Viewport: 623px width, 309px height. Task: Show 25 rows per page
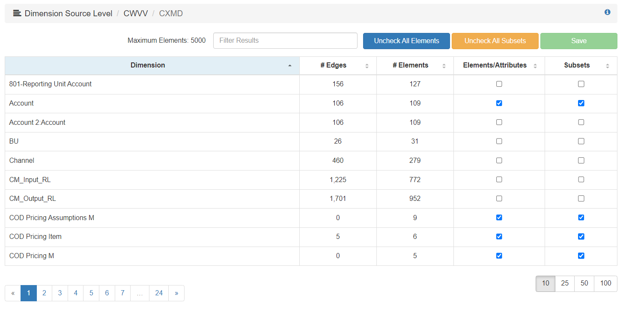(x=565, y=283)
